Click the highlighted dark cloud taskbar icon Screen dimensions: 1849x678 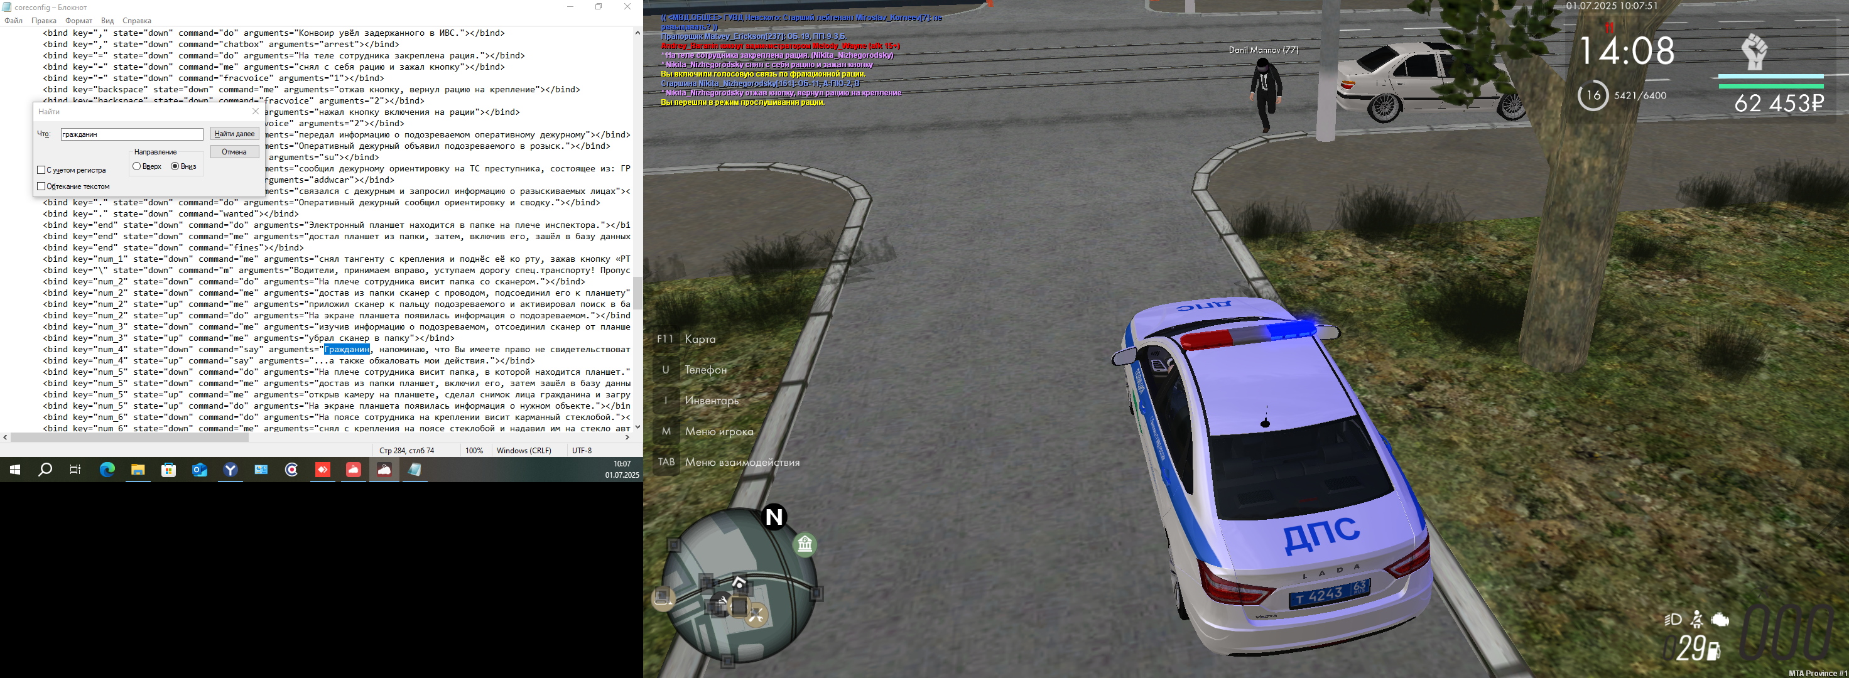pyautogui.click(x=384, y=470)
